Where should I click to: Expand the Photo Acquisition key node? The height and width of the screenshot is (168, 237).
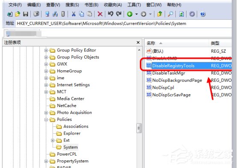click(x=46, y=113)
